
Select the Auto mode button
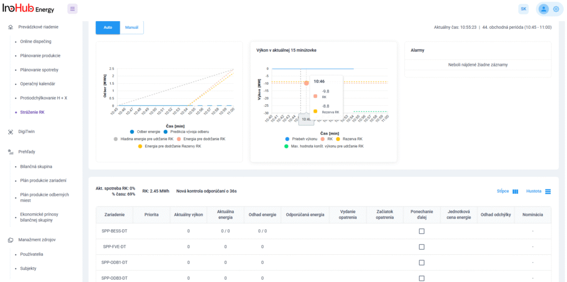(108, 27)
